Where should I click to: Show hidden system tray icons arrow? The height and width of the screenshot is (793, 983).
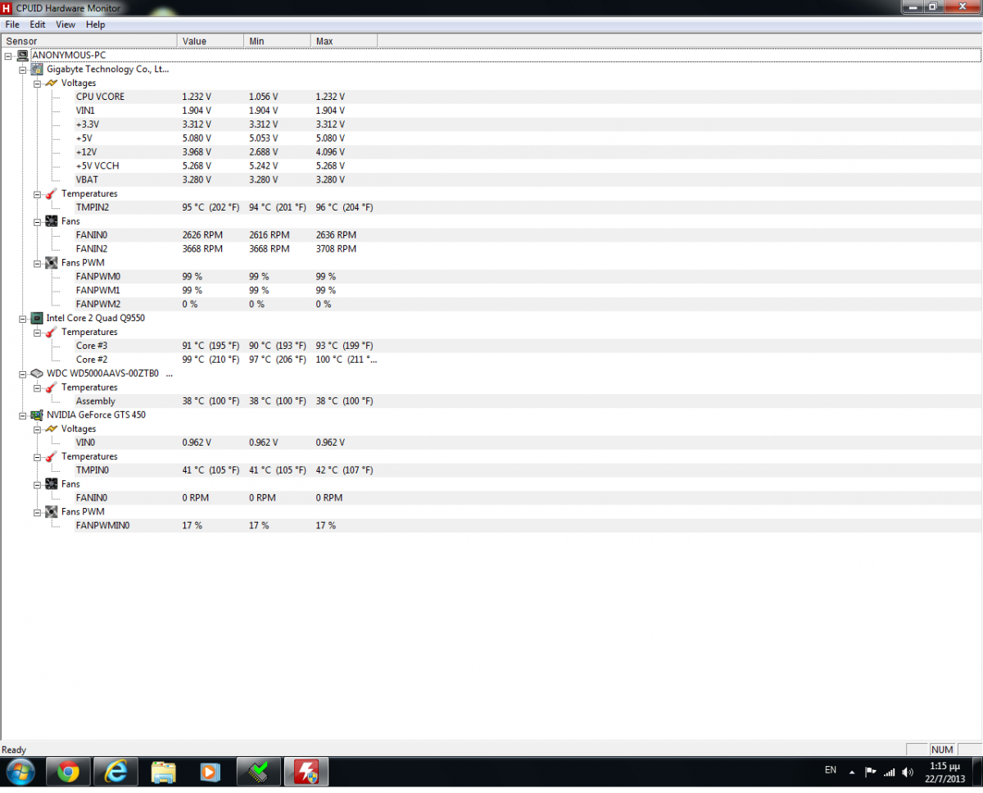[x=852, y=772]
